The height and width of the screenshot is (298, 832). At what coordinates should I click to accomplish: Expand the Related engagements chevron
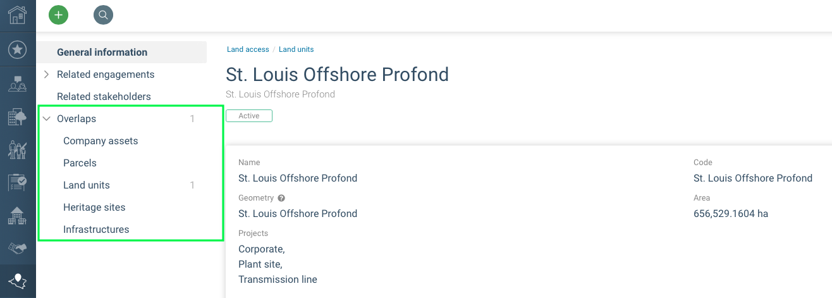(46, 74)
